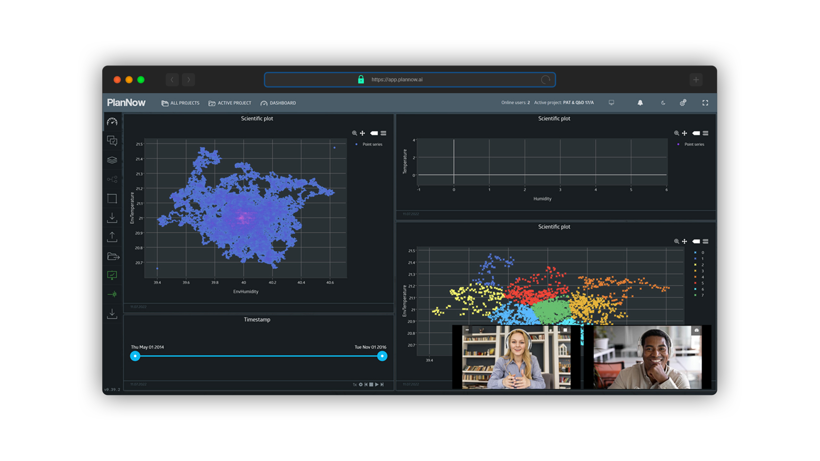Click the Online users: 2 text
This screenshot has height=461, width=820.
(x=515, y=103)
